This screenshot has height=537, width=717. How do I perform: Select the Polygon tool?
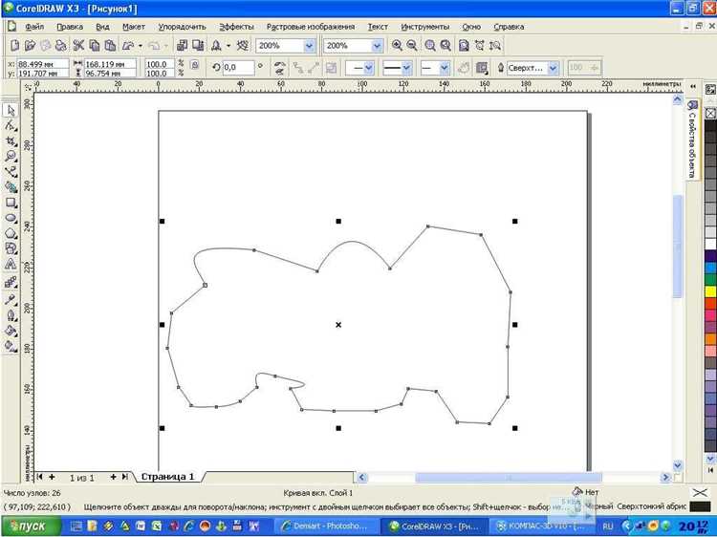[11, 234]
